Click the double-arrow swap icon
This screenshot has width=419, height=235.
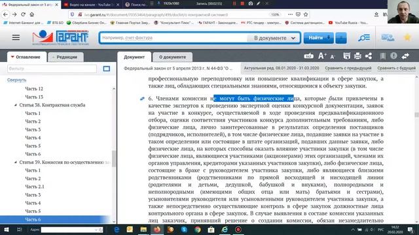click(405, 56)
